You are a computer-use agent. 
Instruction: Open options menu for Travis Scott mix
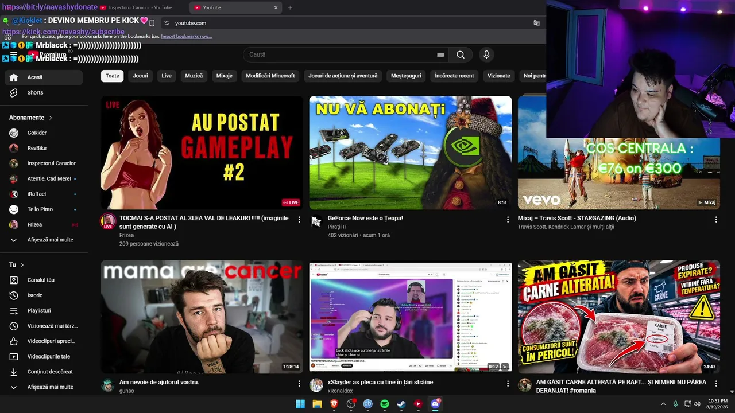coord(716,219)
